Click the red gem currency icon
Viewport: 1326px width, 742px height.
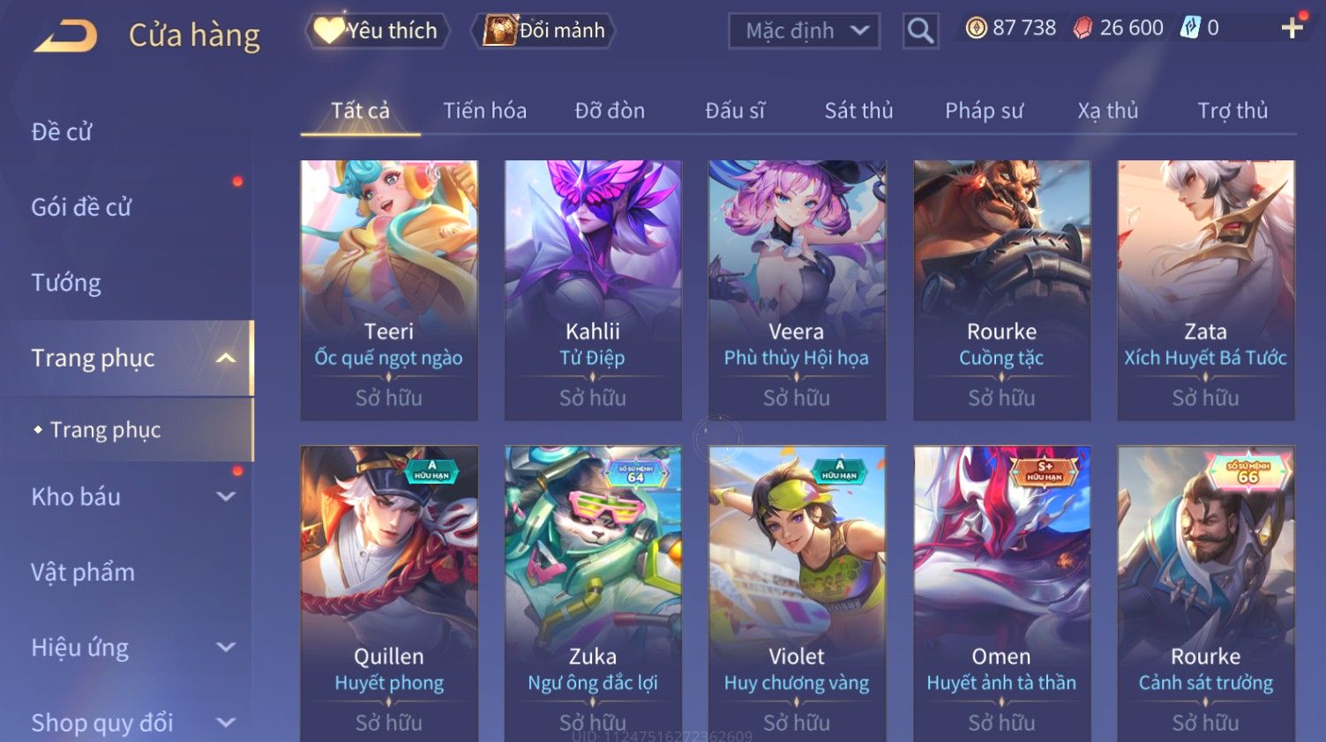coord(1083,28)
